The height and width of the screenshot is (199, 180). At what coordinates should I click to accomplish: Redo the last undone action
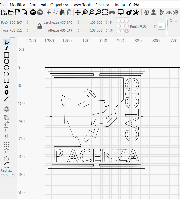coord(40,13)
